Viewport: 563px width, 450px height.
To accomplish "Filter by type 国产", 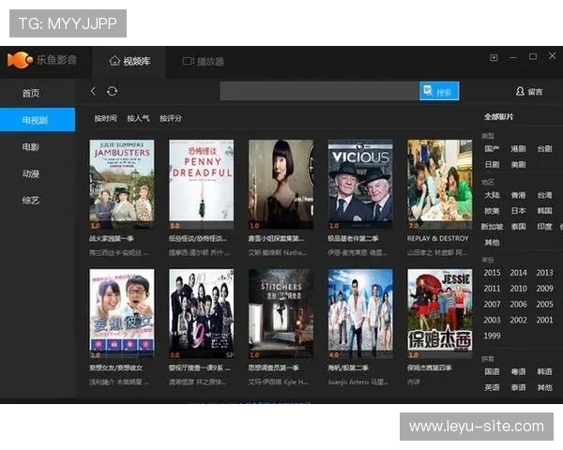I will tap(492, 148).
